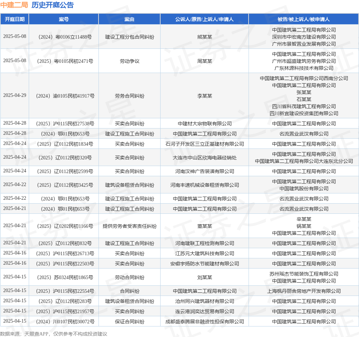
Task: Click the date 2025-04-29
Action: [x=15, y=95]
